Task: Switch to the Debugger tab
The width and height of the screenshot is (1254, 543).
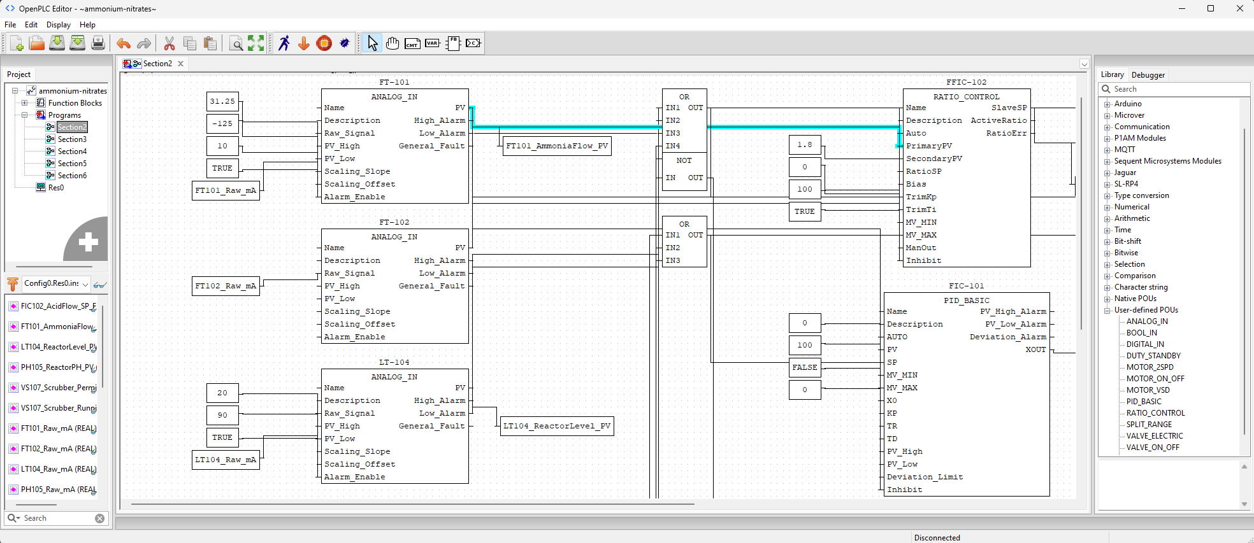Action: tap(1148, 75)
